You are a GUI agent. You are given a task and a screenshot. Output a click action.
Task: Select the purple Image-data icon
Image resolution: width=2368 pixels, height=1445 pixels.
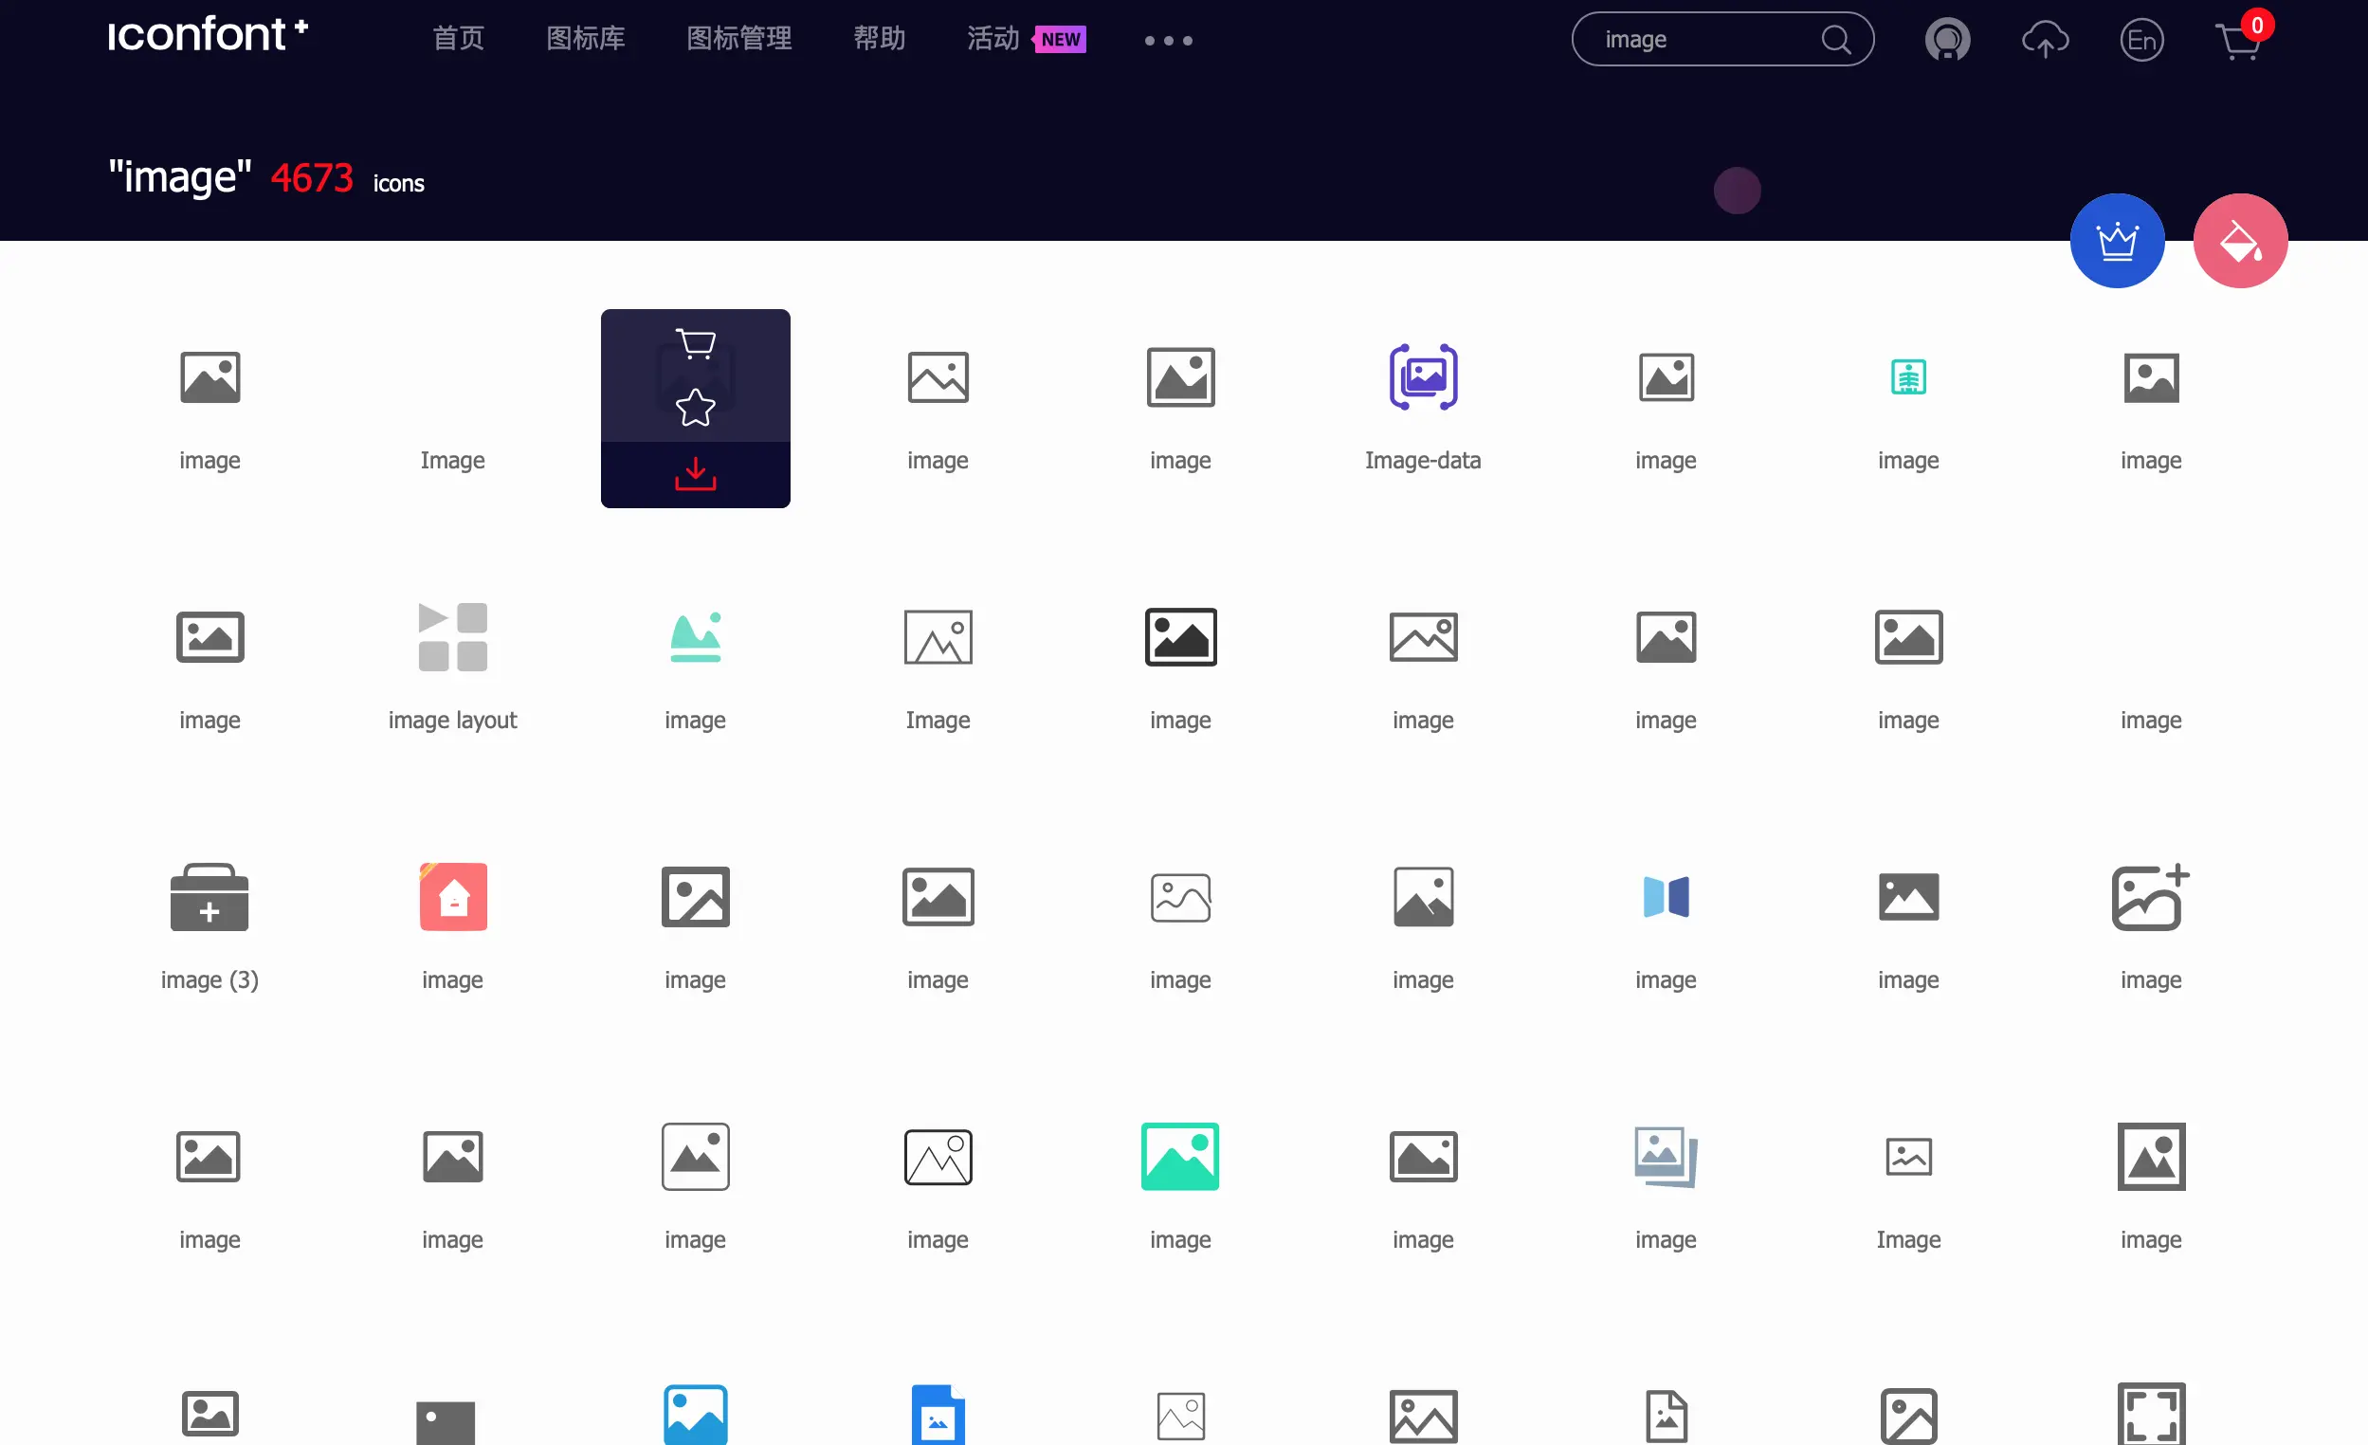click(x=1422, y=375)
